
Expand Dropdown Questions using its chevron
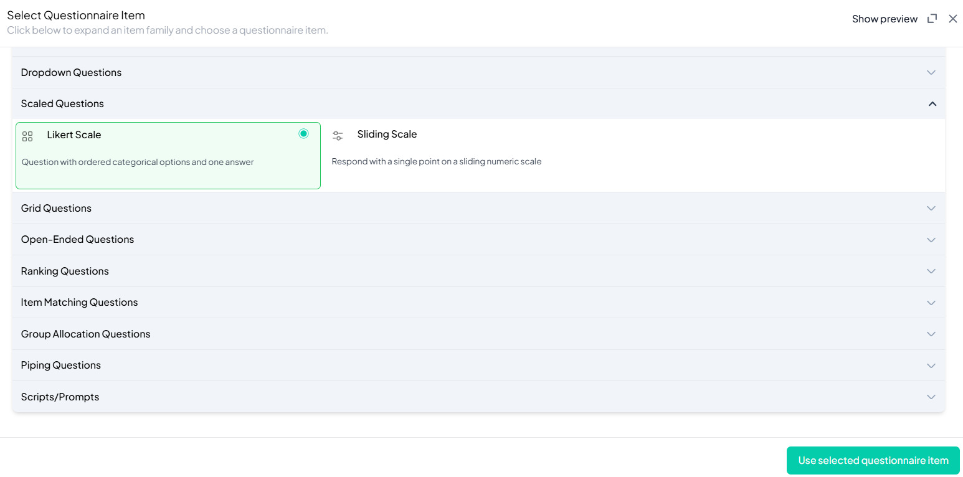pyautogui.click(x=931, y=73)
